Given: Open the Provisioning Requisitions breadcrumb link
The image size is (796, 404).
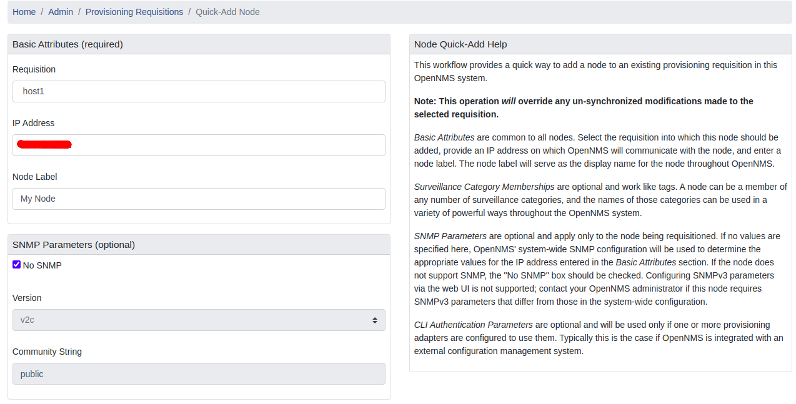Looking at the screenshot, I should point(134,12).
